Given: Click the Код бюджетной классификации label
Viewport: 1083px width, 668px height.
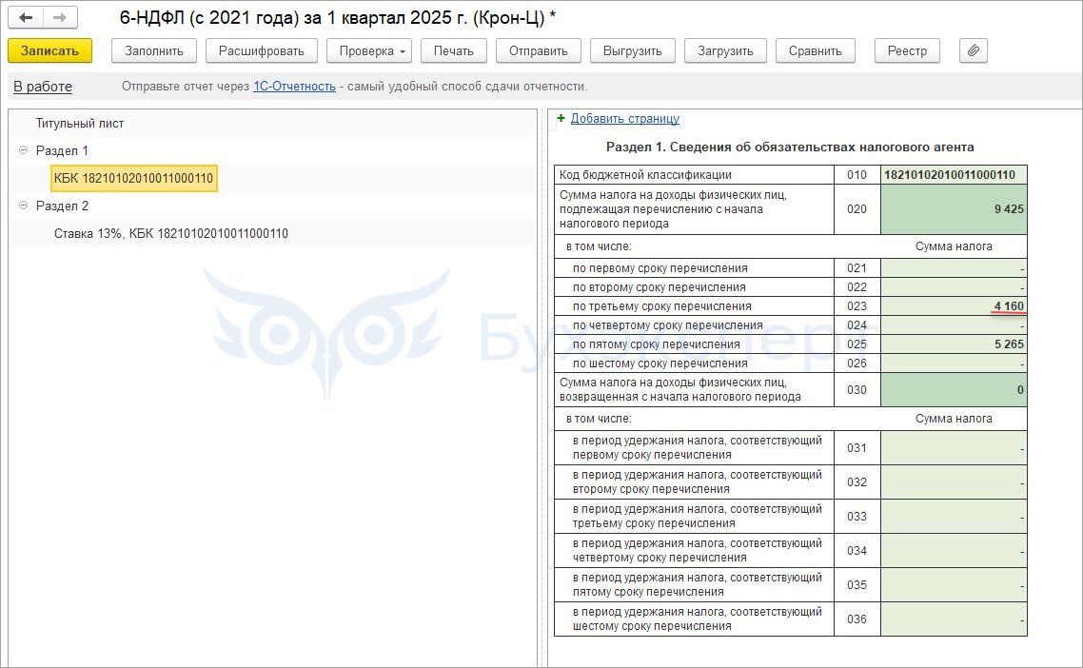Looking at the screenshot, I should 645,175.
